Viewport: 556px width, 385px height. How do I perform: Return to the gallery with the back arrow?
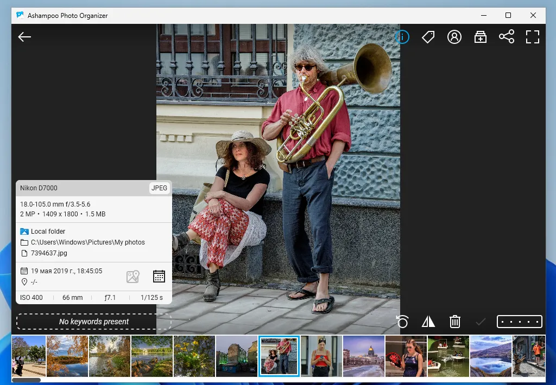pyautogui.click(x=24, y=37)
